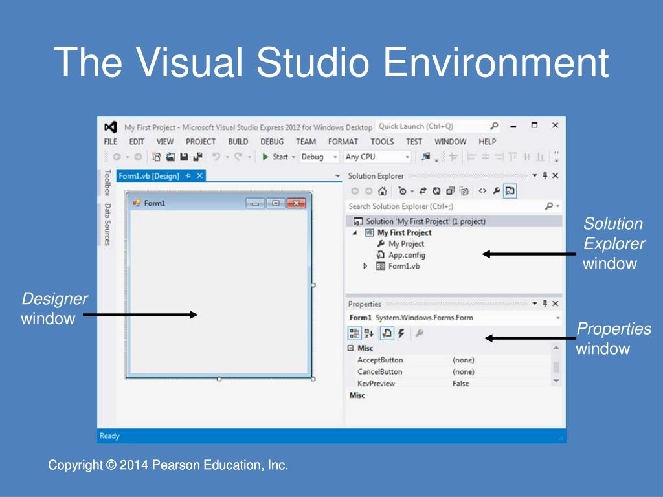
Task: Click the Home icon in Solution Explorer
Action: click(x=382, y=192)
